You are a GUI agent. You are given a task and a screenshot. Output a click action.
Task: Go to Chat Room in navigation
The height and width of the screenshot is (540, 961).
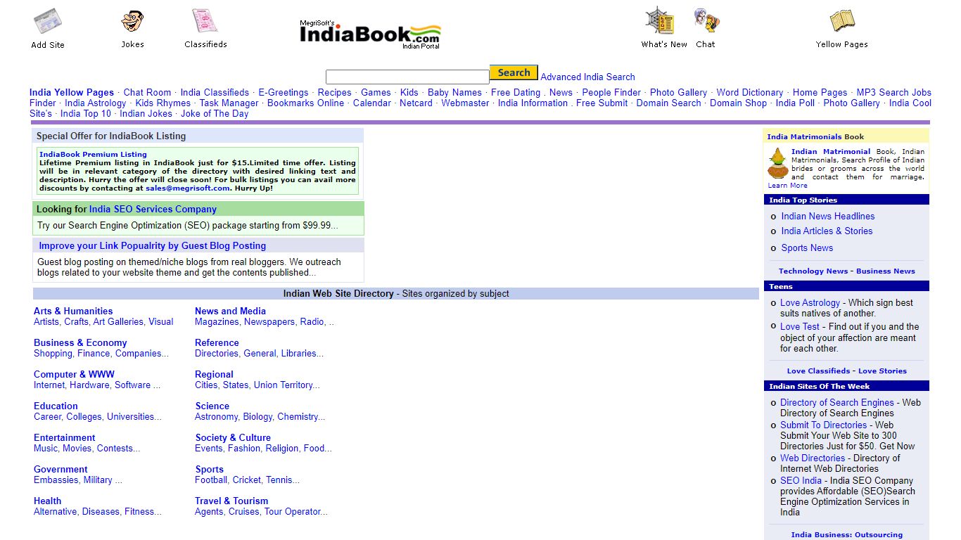click(147, 92)
